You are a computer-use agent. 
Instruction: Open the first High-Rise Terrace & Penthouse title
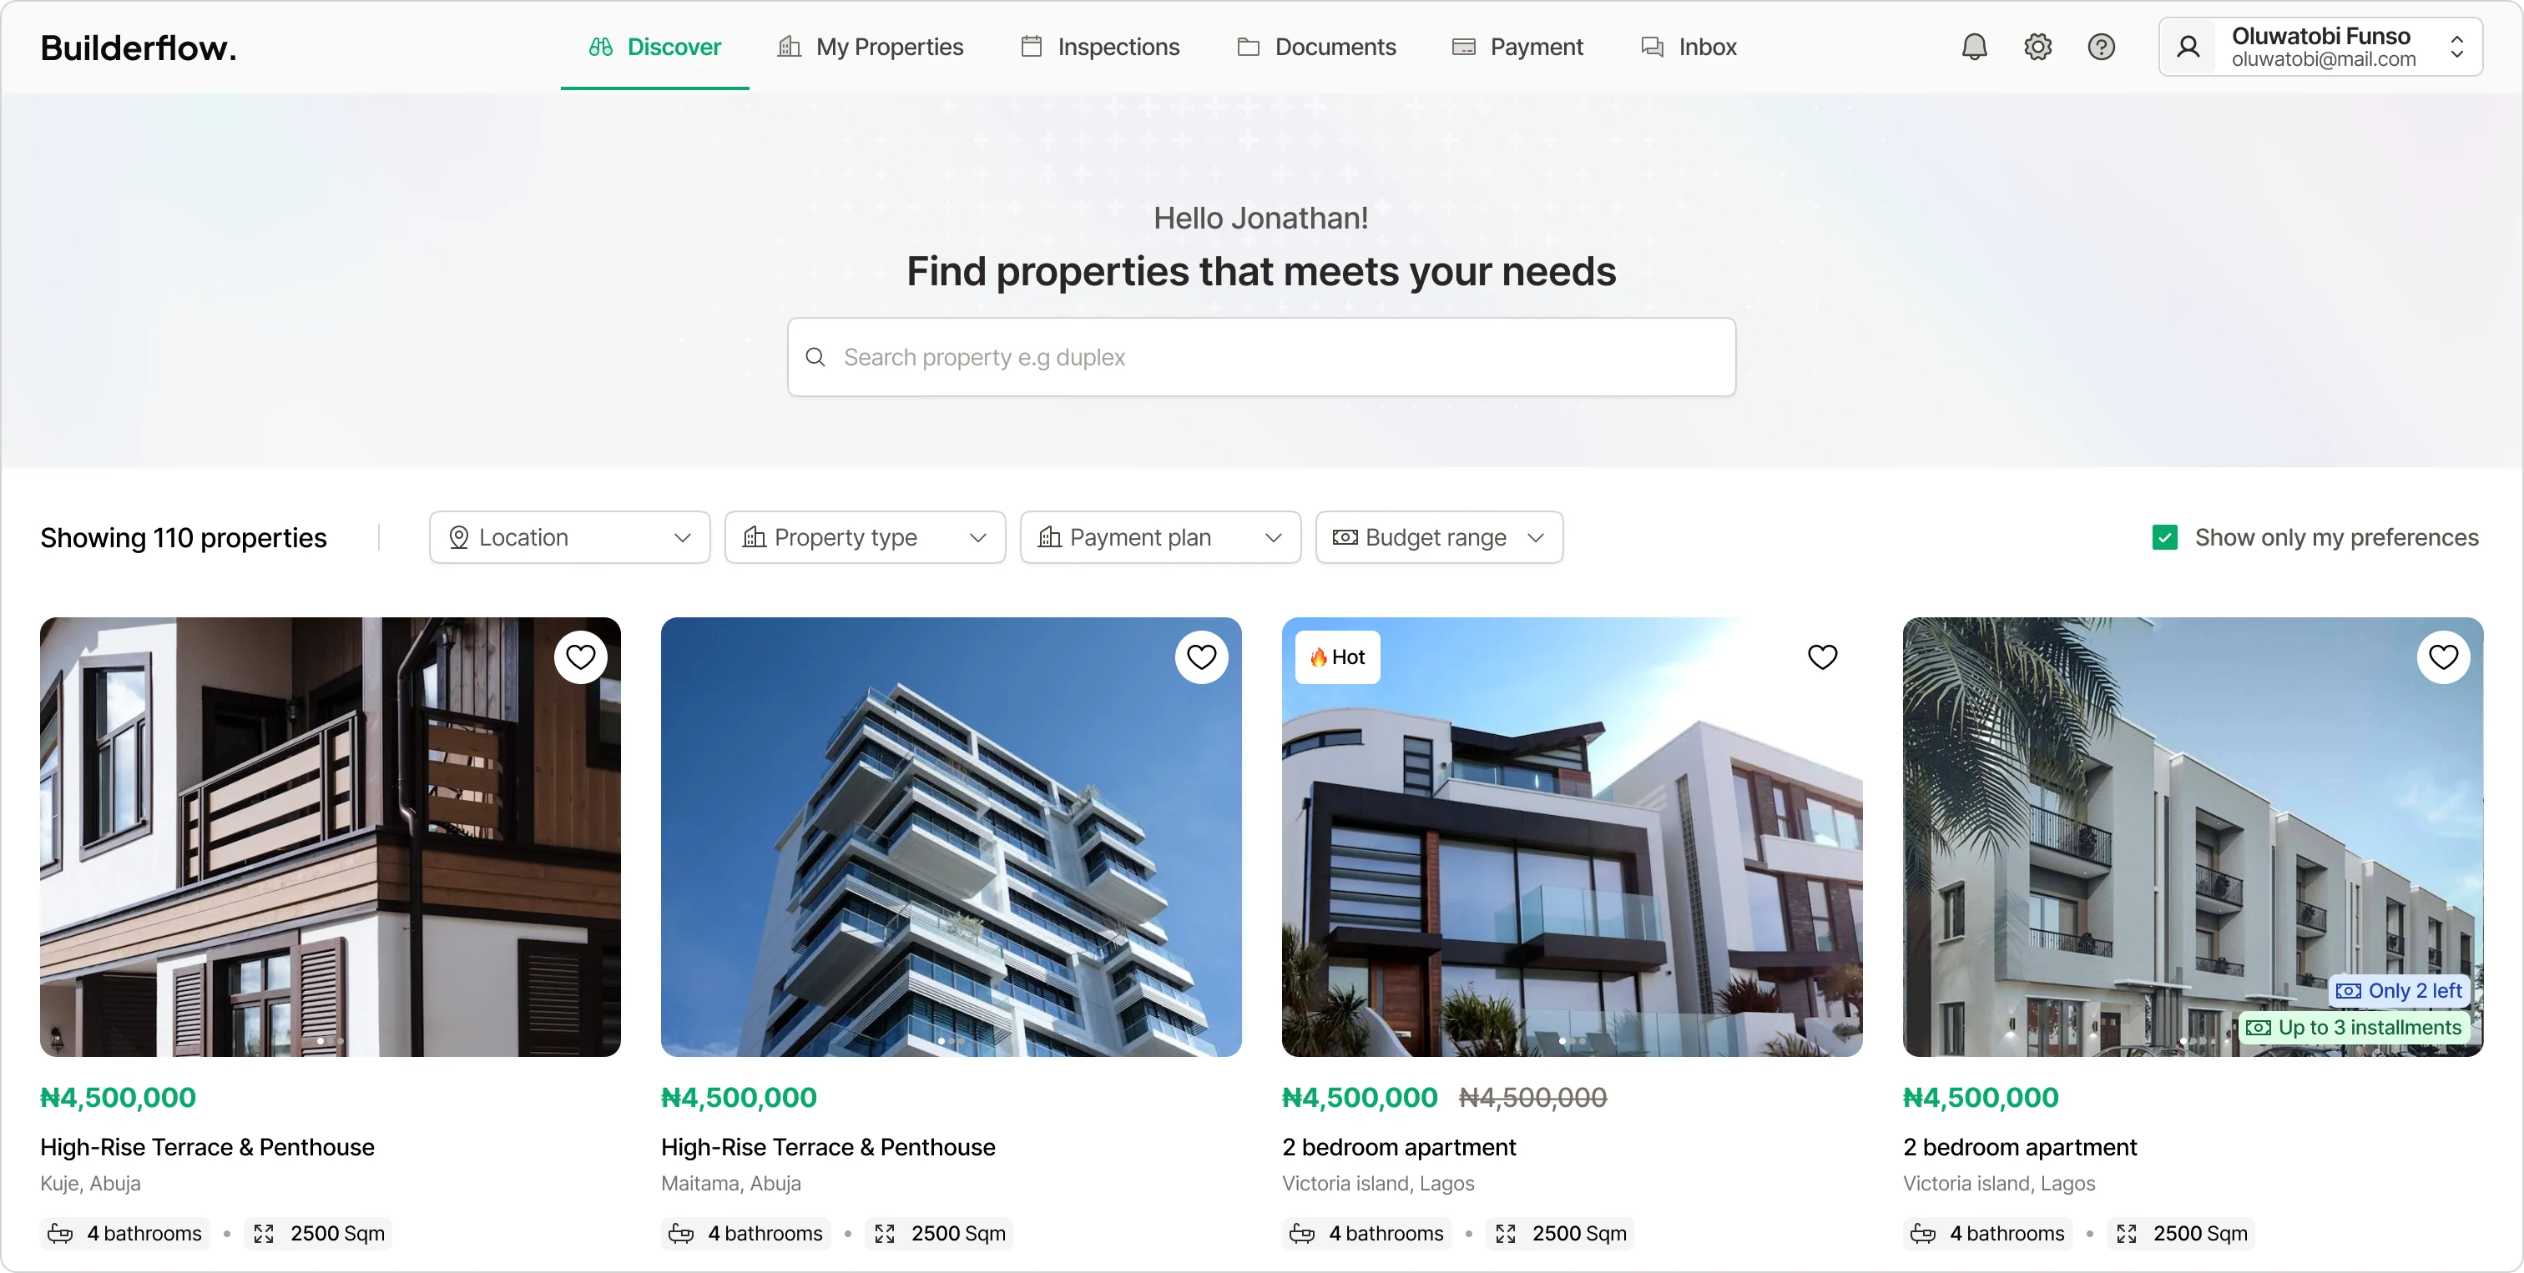tap(207, 1147)
